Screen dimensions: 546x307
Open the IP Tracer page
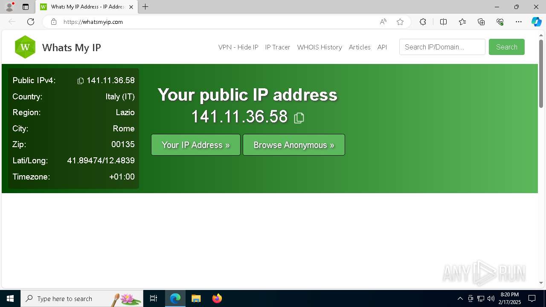pyautogui.click(x=278, y=47)
